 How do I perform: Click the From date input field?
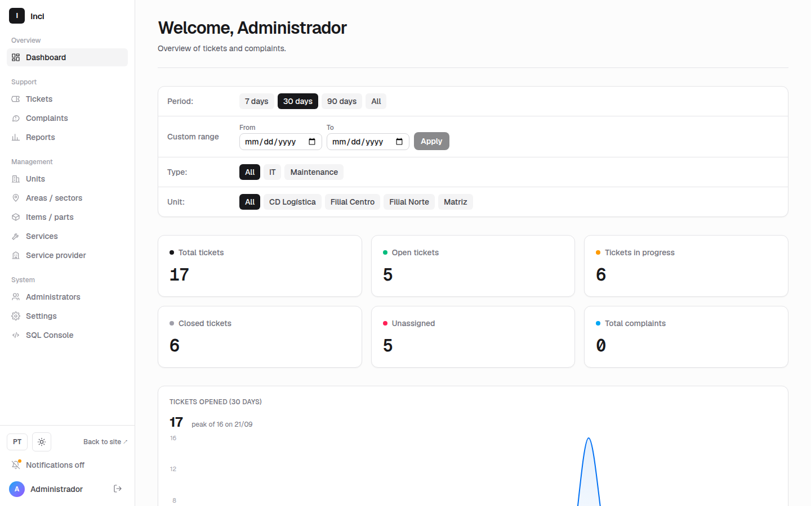280,142
